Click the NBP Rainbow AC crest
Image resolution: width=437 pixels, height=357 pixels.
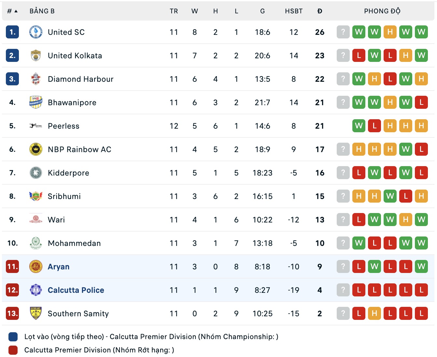click(x=35, y=150)
